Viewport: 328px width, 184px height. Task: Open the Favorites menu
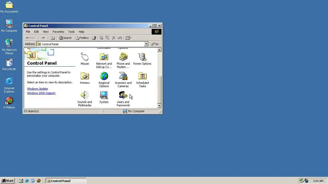58,32
